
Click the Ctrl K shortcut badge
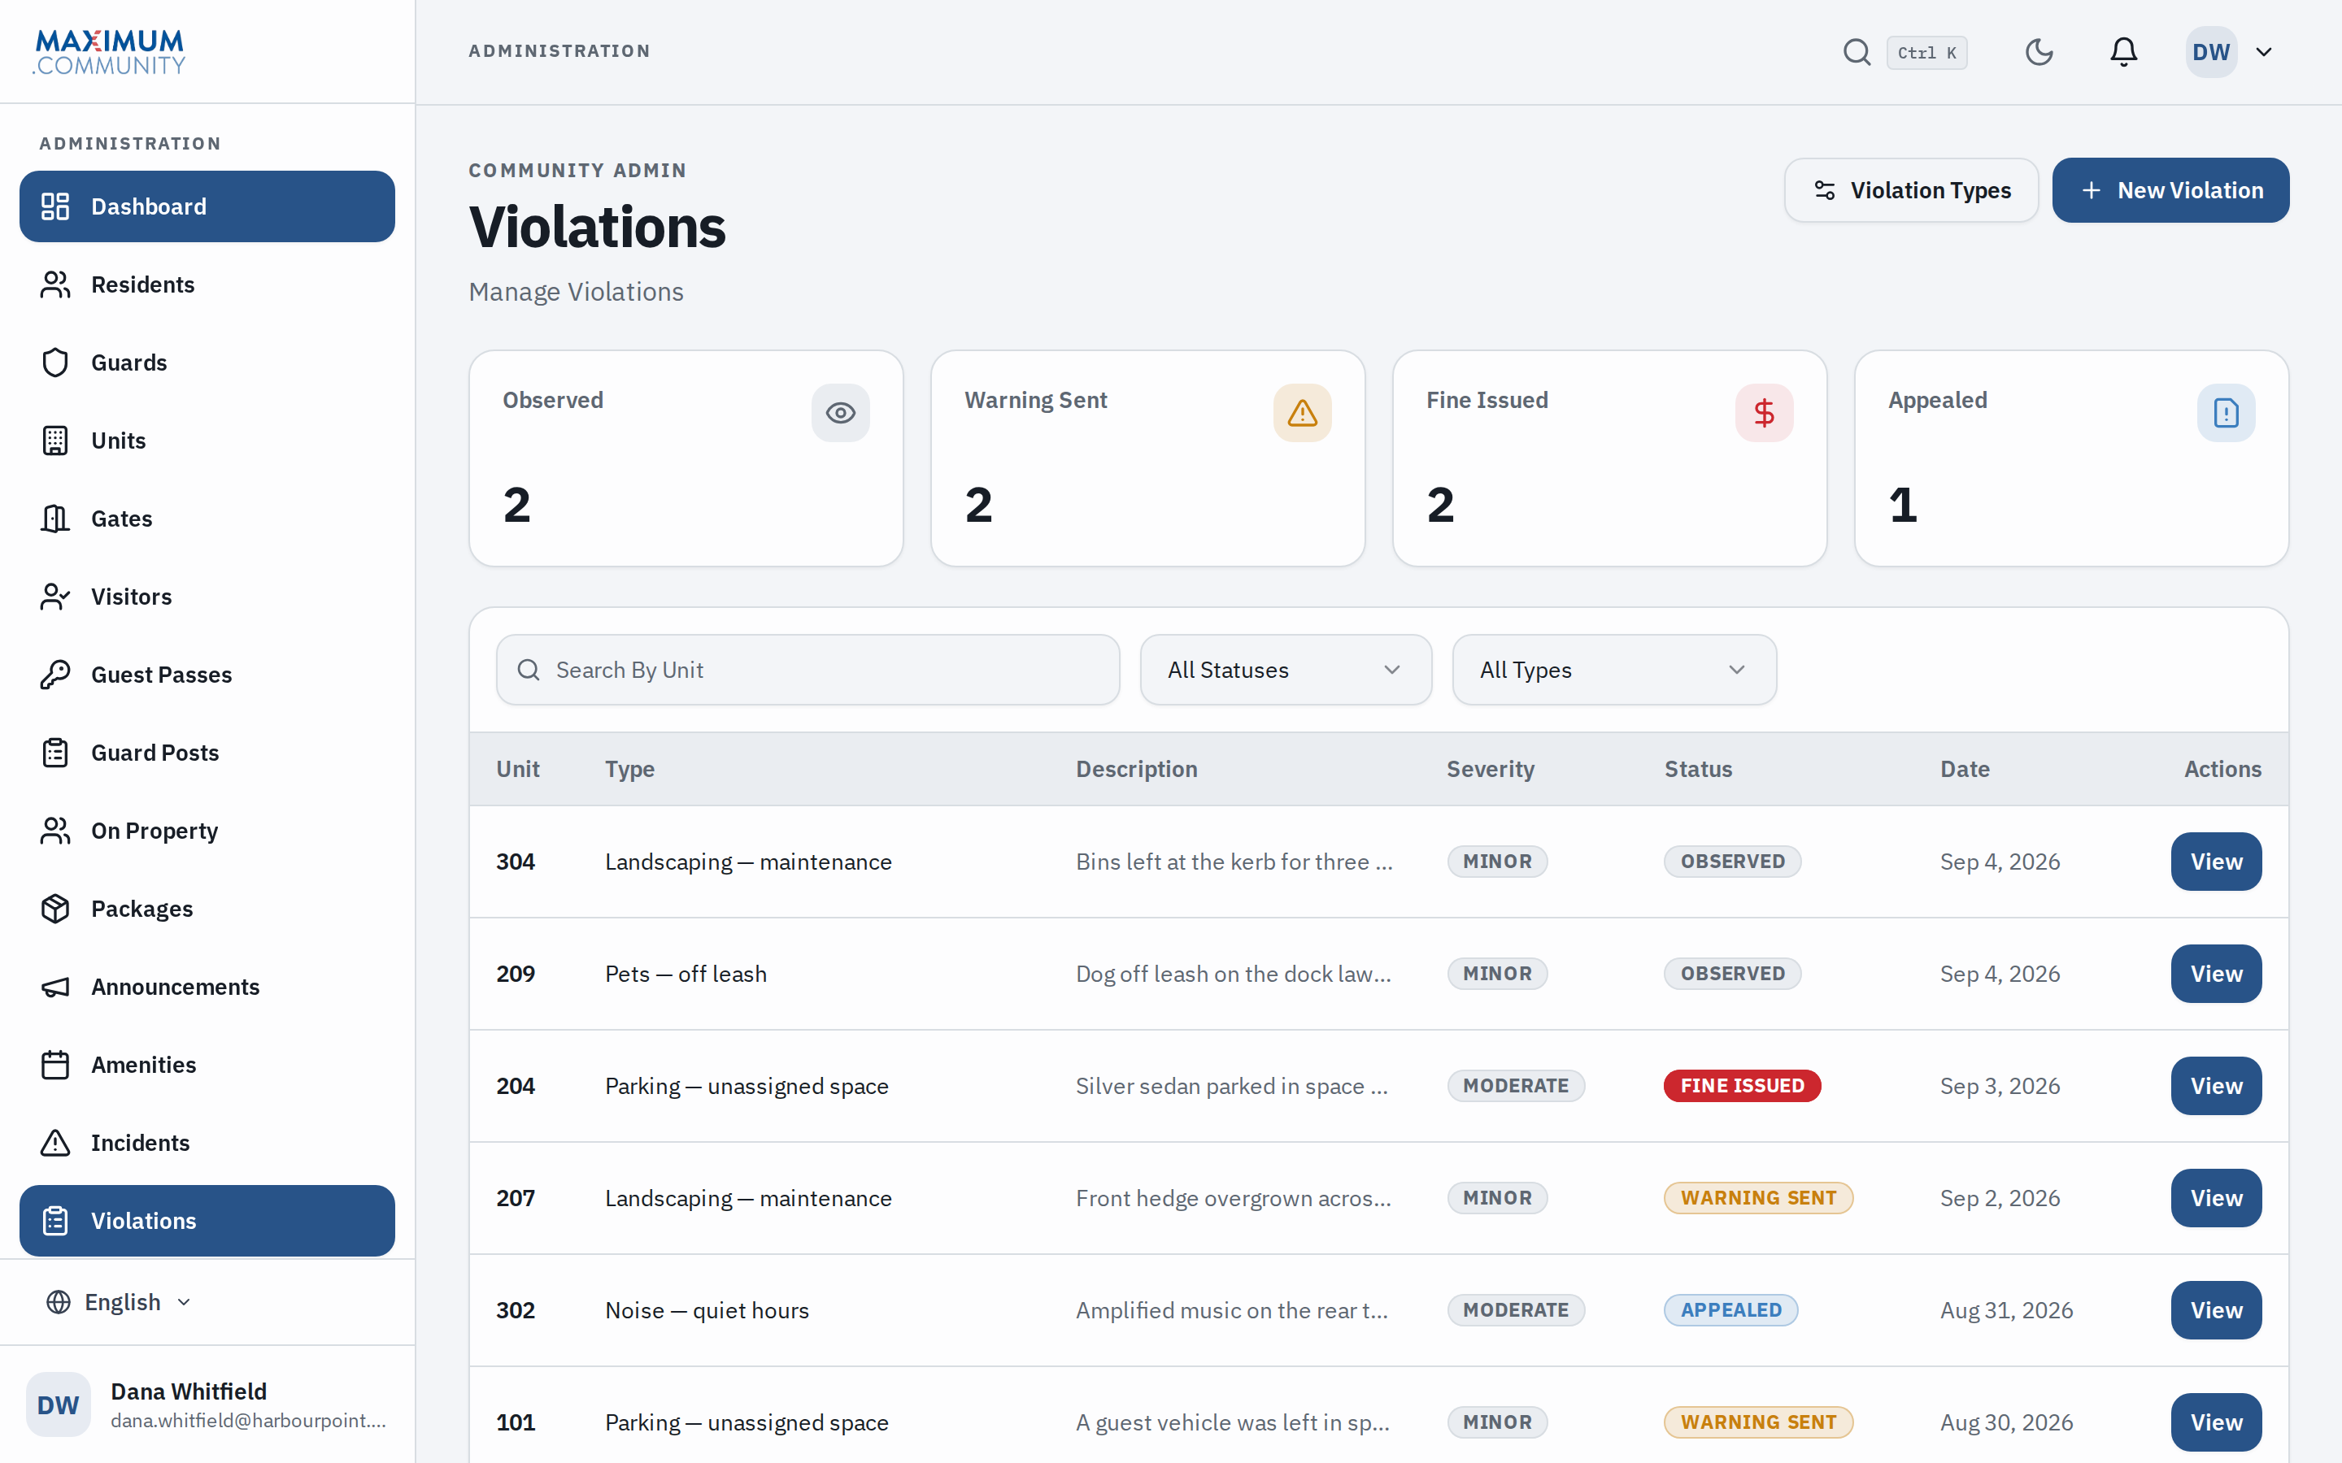1926,52
